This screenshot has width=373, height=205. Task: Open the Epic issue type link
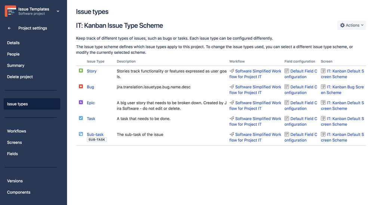tap(90, 103)
